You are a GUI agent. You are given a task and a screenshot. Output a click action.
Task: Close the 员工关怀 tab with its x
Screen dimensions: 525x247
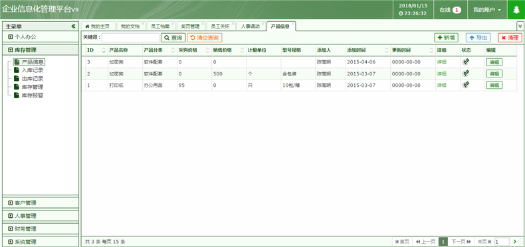[233, 24]
